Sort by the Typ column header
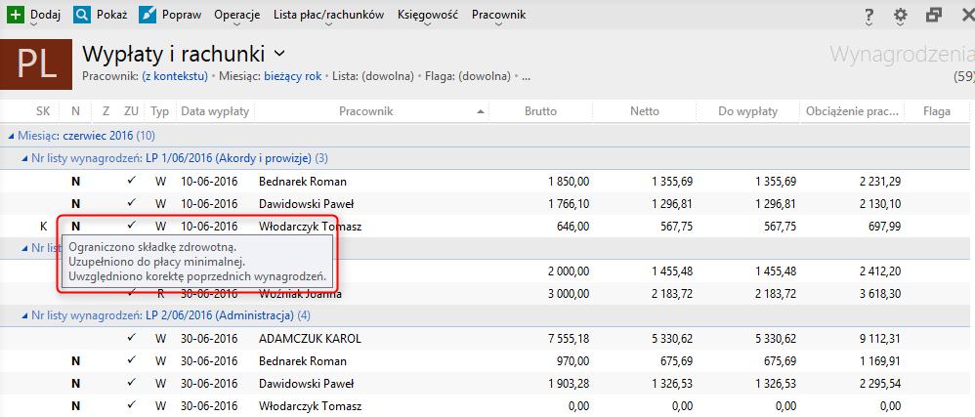 click(x=160, y=112)
